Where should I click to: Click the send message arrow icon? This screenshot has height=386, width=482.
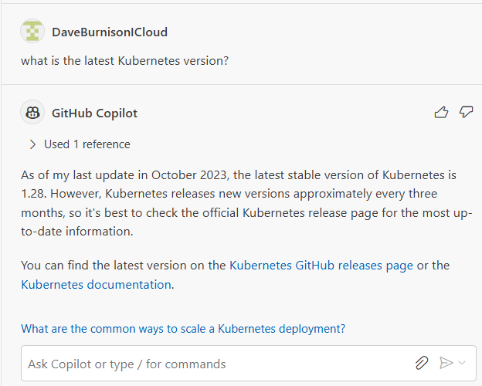(x=446, y=363)
